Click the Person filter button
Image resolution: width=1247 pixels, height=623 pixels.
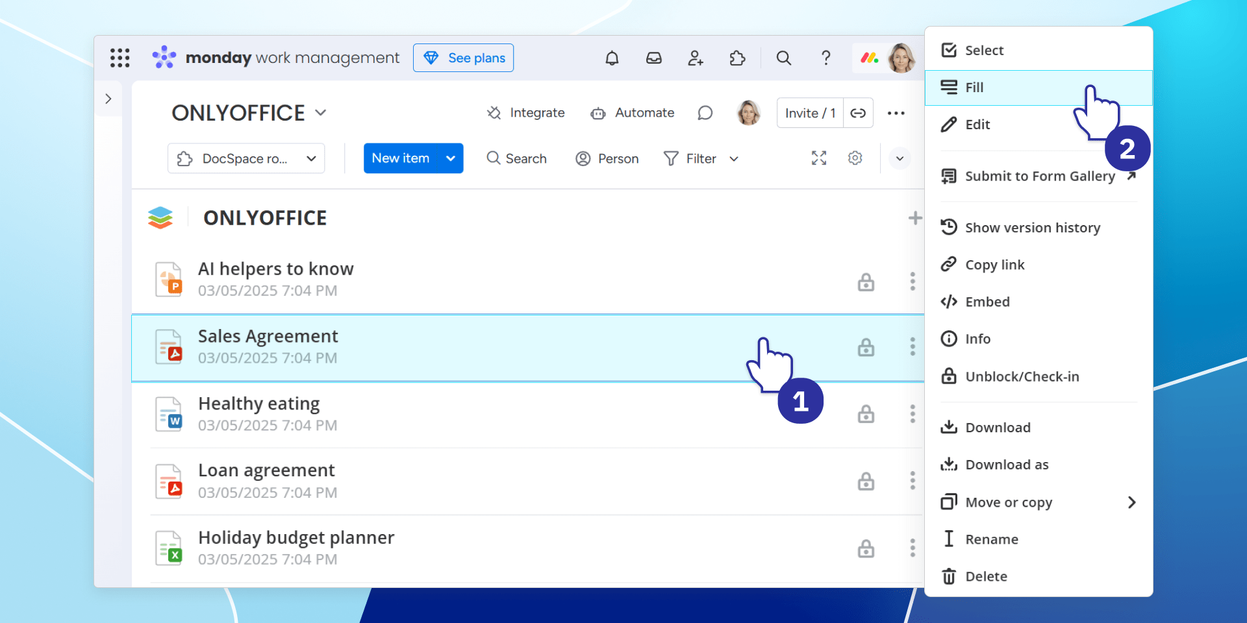point(607,158)
